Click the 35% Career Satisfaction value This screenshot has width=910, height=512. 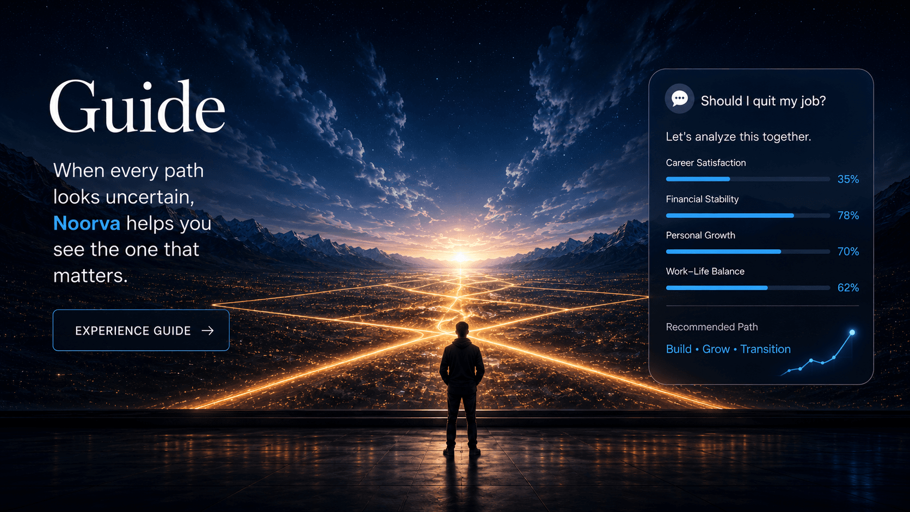pos(848,179)
